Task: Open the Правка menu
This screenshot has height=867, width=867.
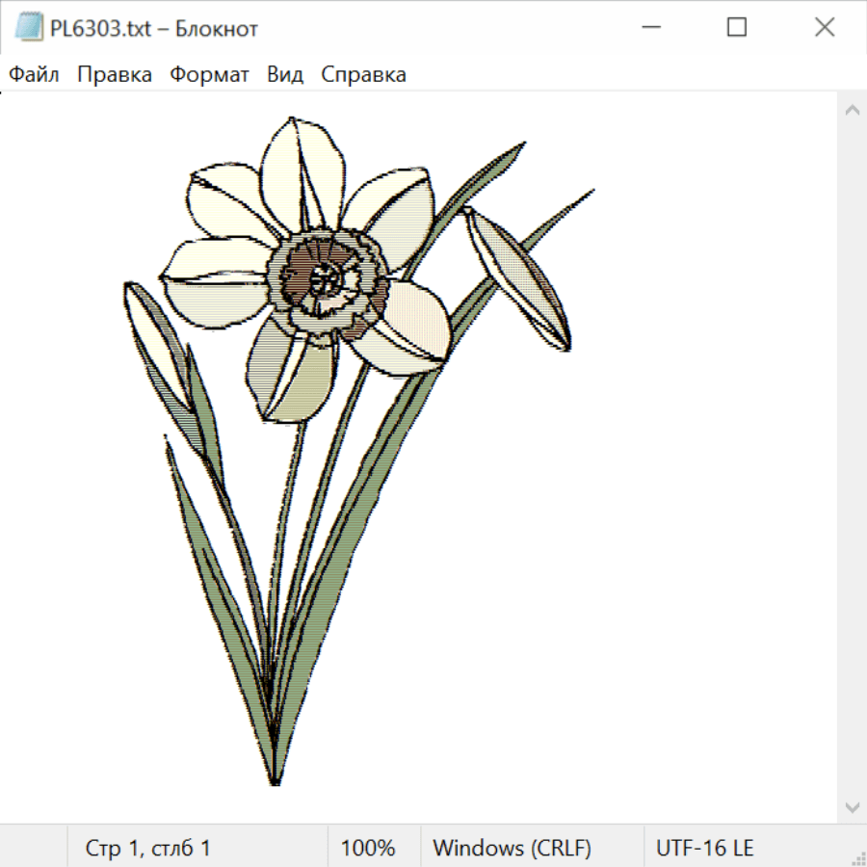Action: 115,74
